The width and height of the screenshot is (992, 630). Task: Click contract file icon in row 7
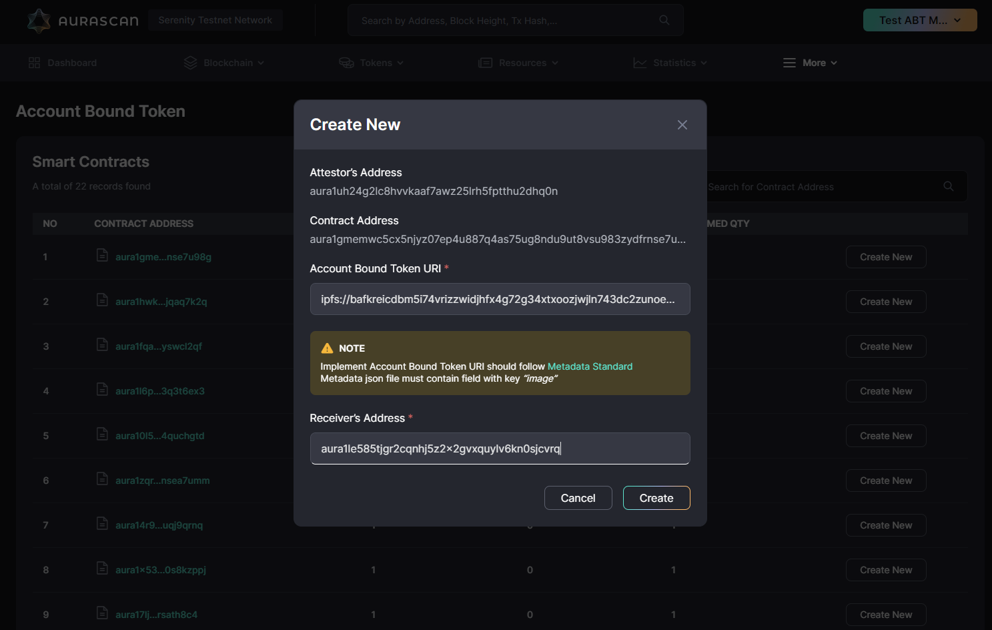(102, 523)
